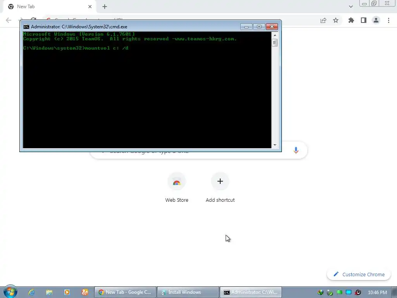The image size is (397, 298).
Task: Switch to New Tab - Google Chrome taskbar button
Action: [125, 292]
